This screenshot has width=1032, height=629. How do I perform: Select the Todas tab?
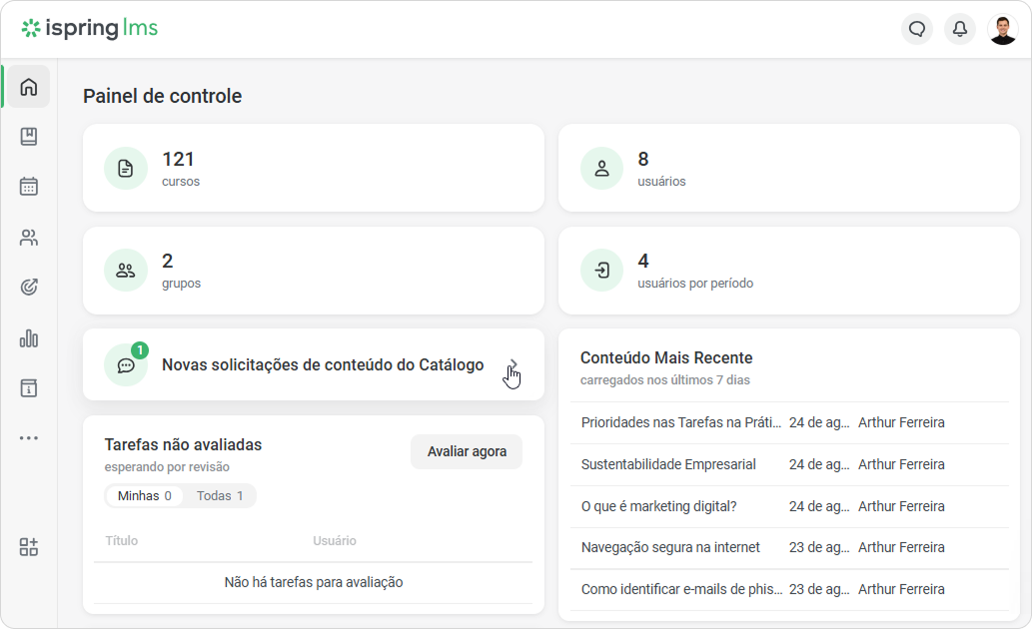[x=220, y=495]
